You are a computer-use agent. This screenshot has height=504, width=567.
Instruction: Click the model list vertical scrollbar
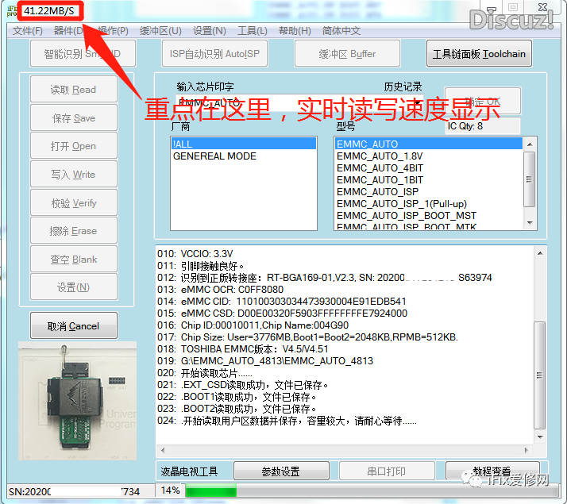(530, 183)
